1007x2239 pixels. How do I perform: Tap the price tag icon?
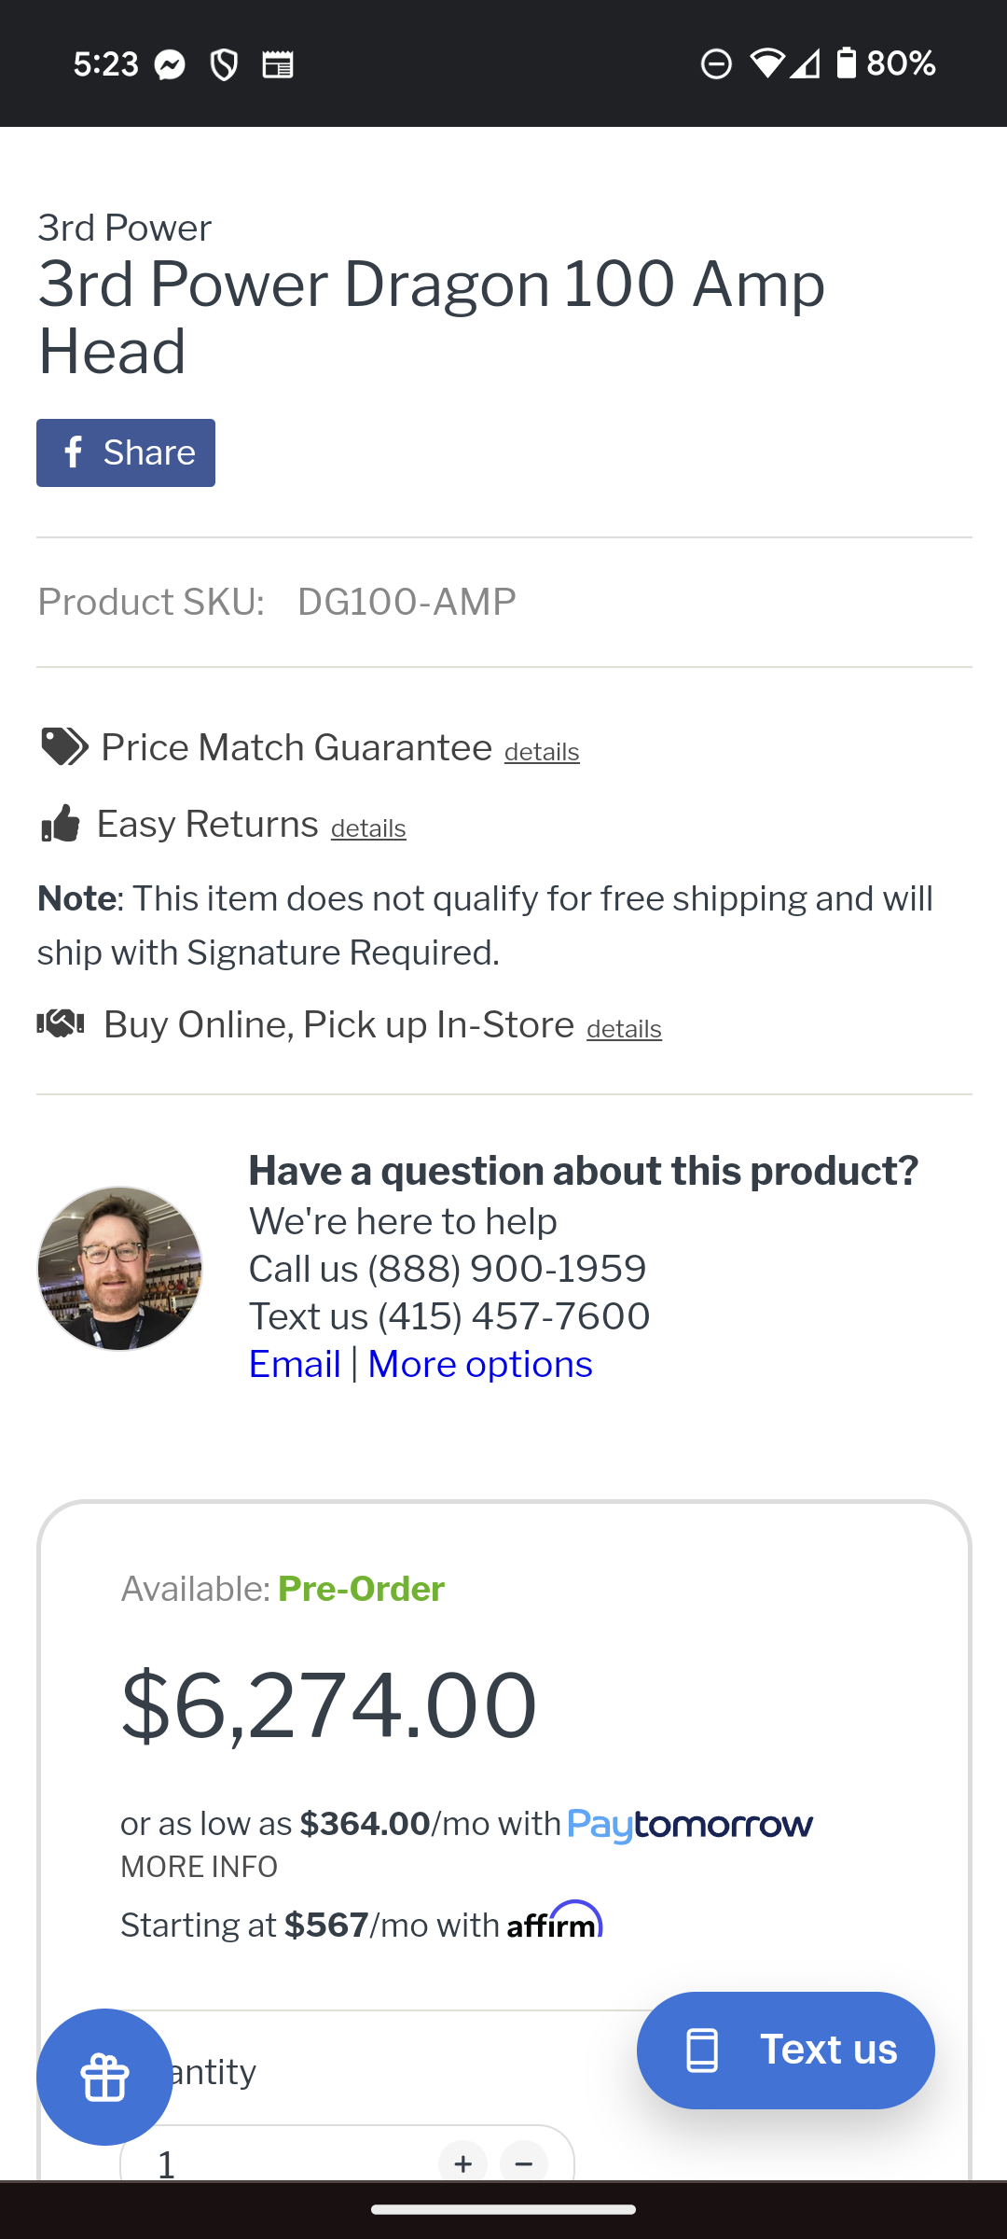[x=64, y=746]
